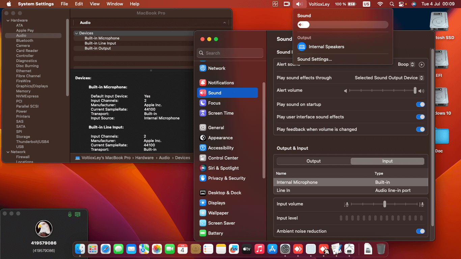Open App Store from the Dock

[272, 249]
